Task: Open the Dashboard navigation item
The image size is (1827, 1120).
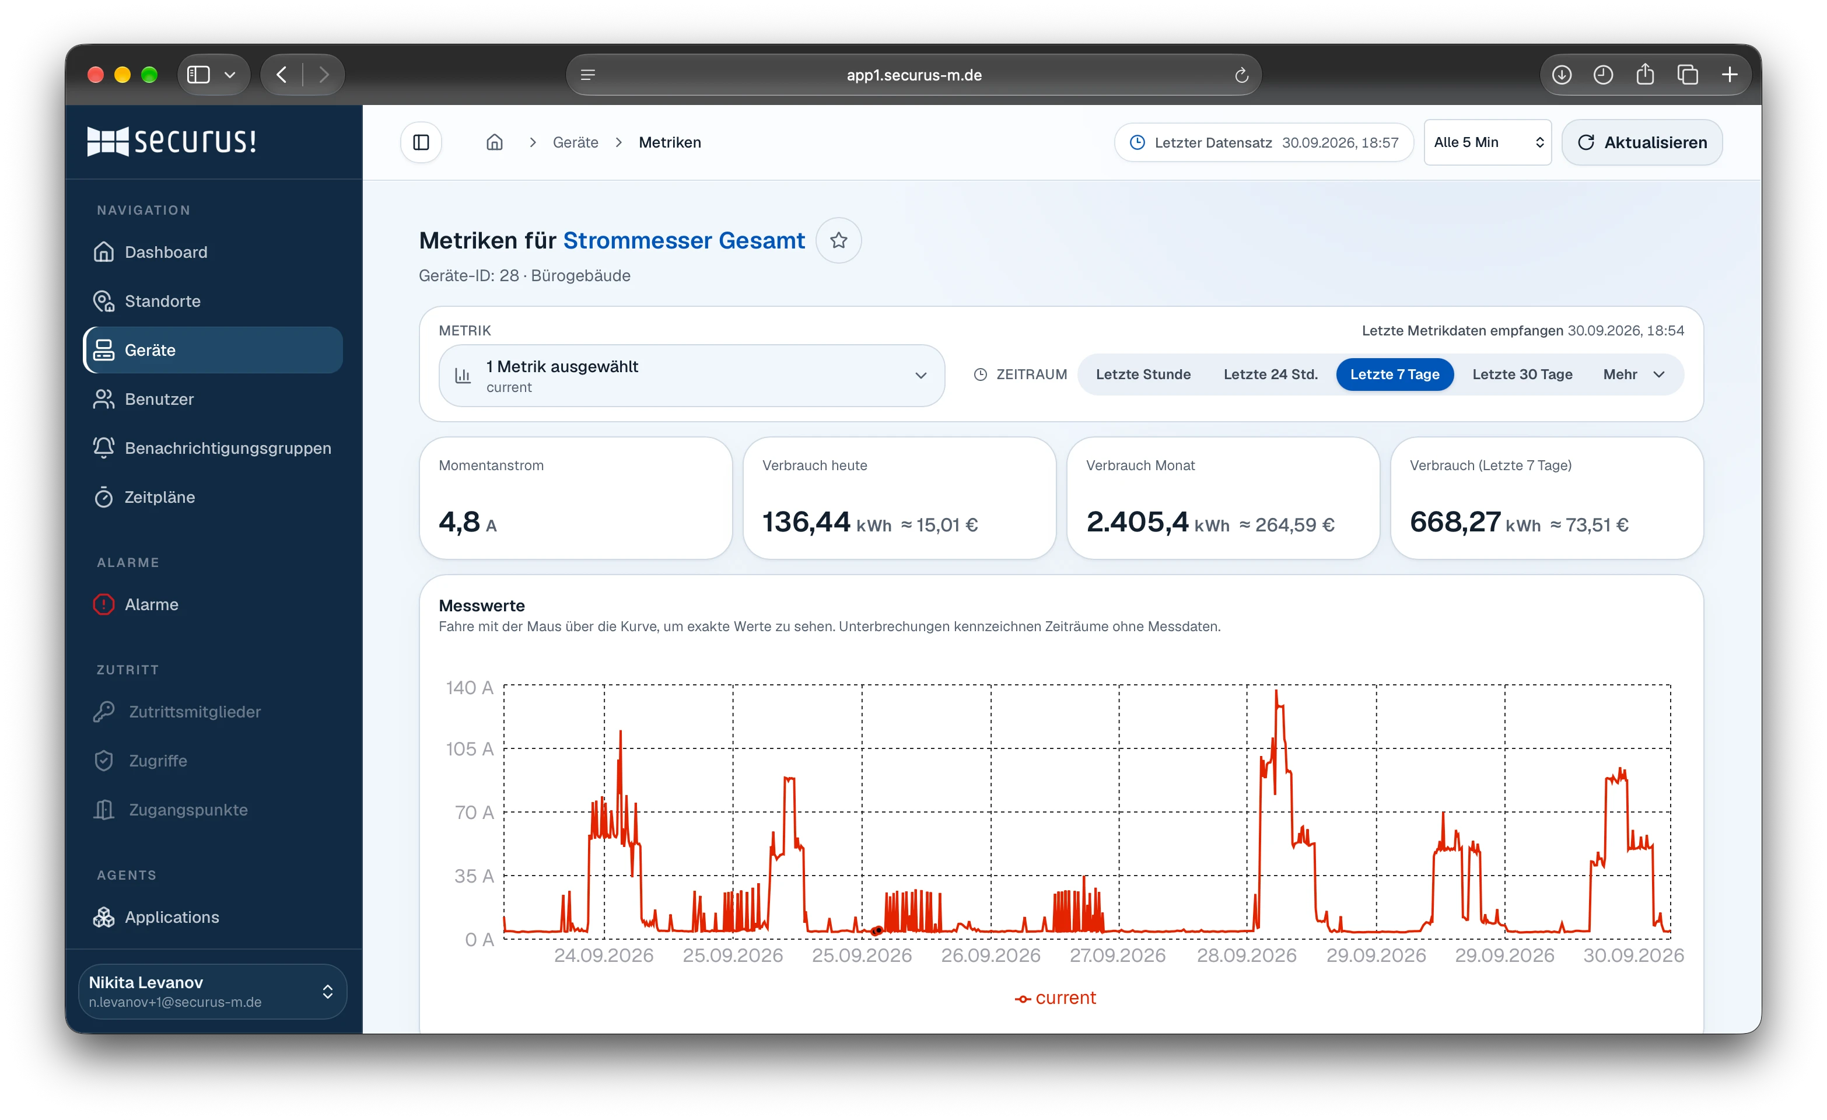Action: pos(213,252)
